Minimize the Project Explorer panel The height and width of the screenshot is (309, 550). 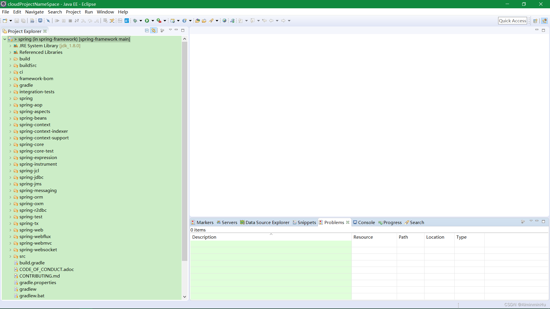(176, 30)
